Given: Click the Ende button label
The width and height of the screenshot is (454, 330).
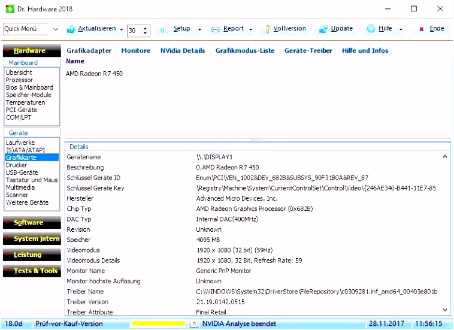Looking at the screenshot, I should point(437,28).
